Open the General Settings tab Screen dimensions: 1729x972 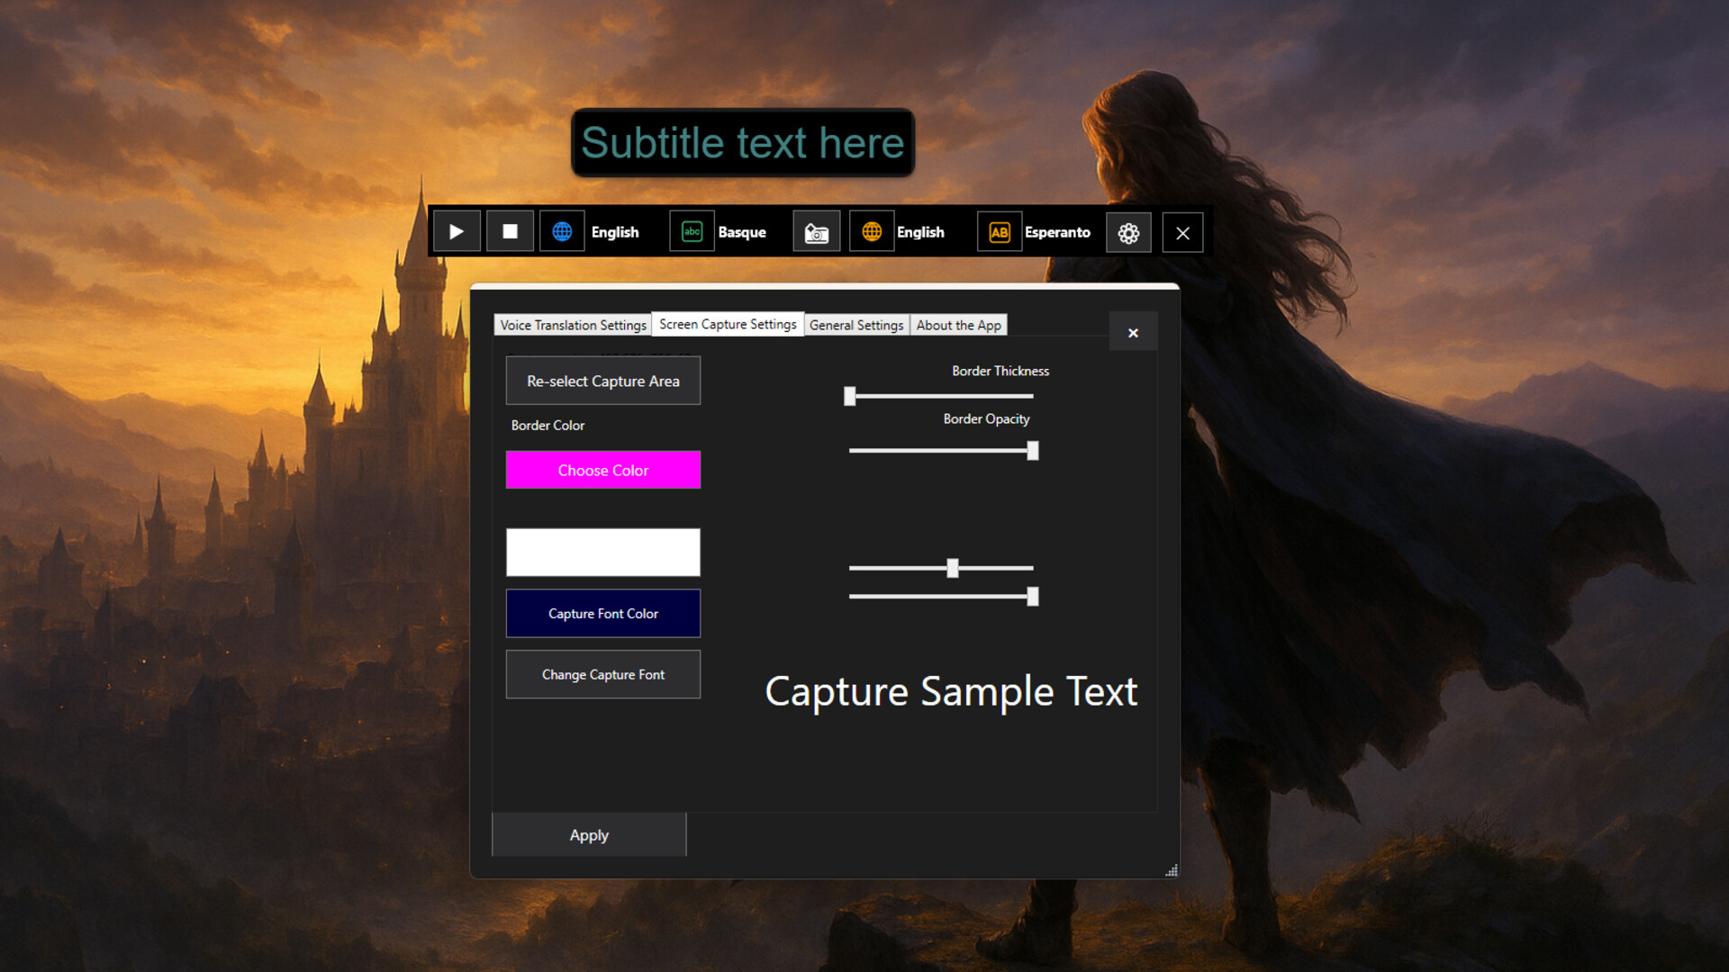point(856,325)
